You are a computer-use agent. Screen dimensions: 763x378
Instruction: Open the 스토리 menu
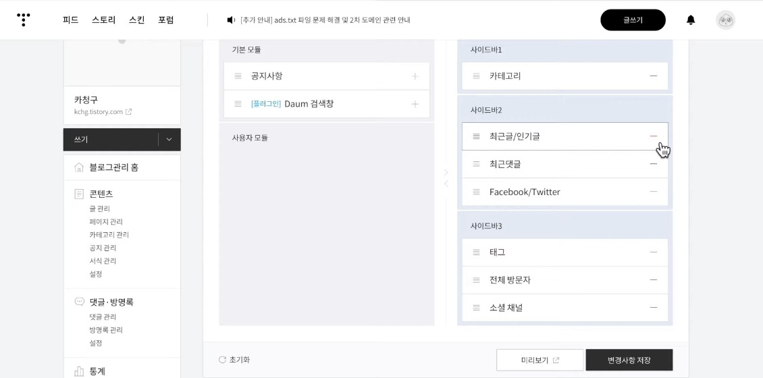[x=104, y=20]
